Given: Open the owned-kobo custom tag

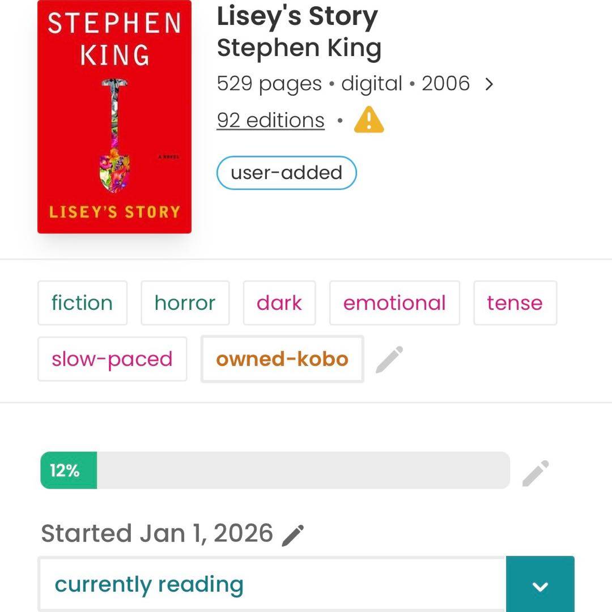Looking at the screenshot, I should coord(282,359).
